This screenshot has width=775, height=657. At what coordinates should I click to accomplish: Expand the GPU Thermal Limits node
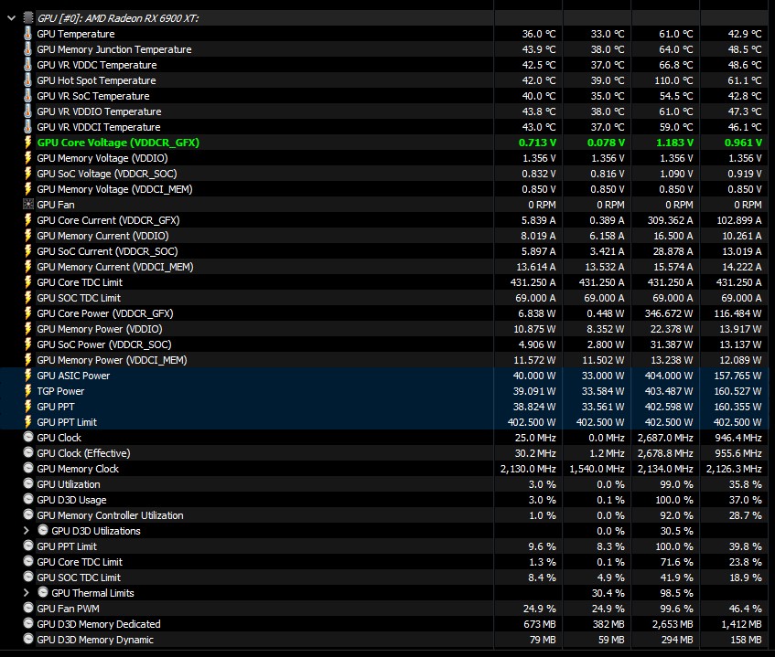click(x=27, y=593)
